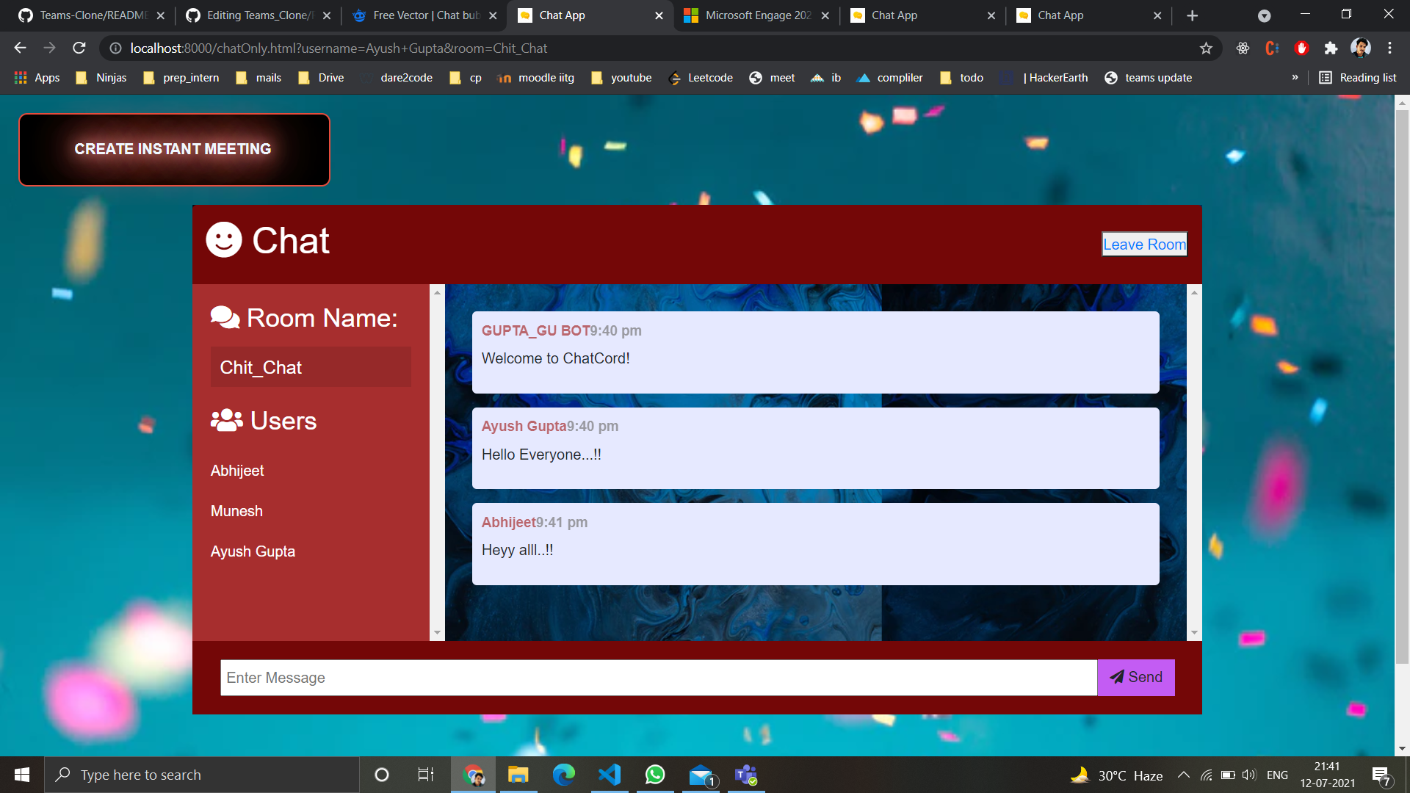This screenshot has height=793, width=1410.
Task: Show hidden system tray icons arrow
Action: point(1184,775)
